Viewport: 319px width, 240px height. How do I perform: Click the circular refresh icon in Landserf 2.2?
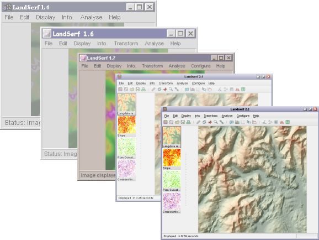pos(204,122)
